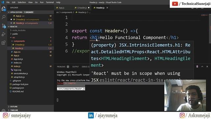Close Header.js in Open Editors list
This screenshot has width=211, height=119.
[11, 23]
